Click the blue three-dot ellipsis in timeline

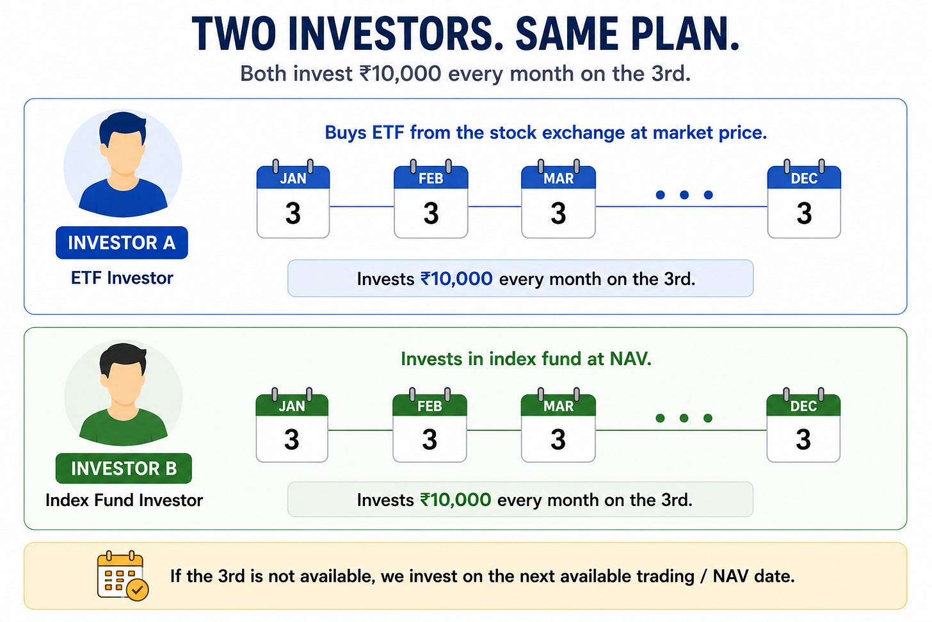[684, 195]
